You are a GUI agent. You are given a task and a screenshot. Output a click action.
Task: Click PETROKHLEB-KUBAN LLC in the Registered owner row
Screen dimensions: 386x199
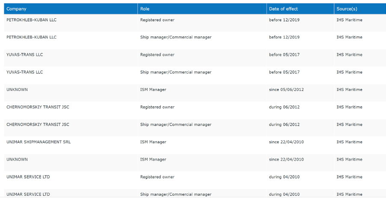pos(31,20)
